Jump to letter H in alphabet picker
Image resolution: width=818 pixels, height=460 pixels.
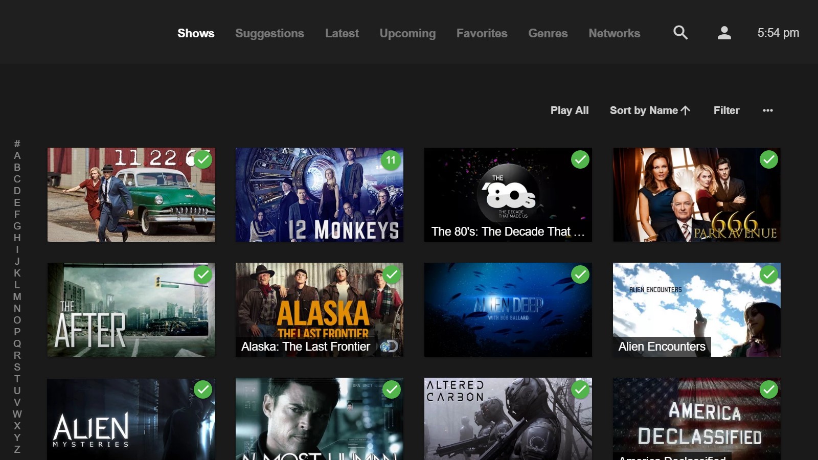click(17, 238)
